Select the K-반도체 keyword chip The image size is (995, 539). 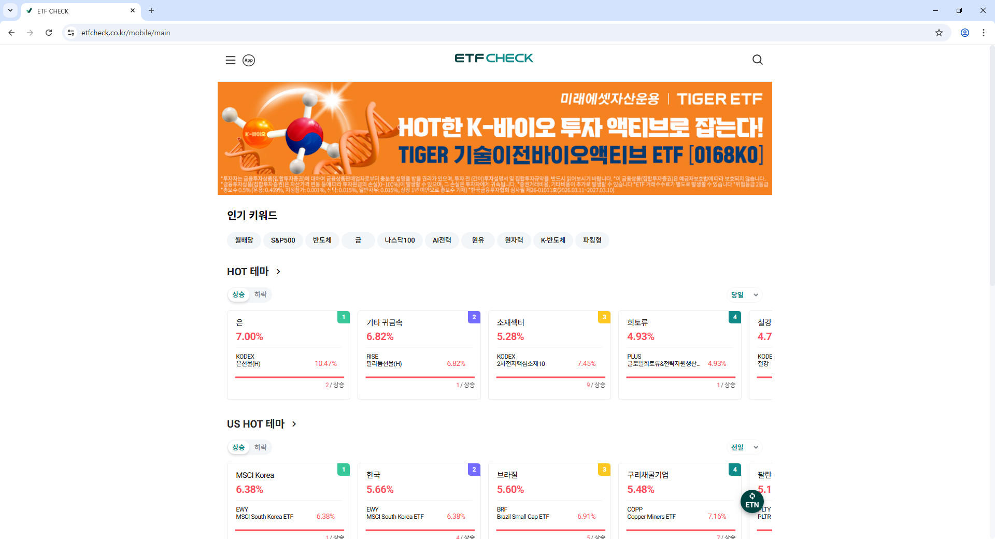click(553, 240)
